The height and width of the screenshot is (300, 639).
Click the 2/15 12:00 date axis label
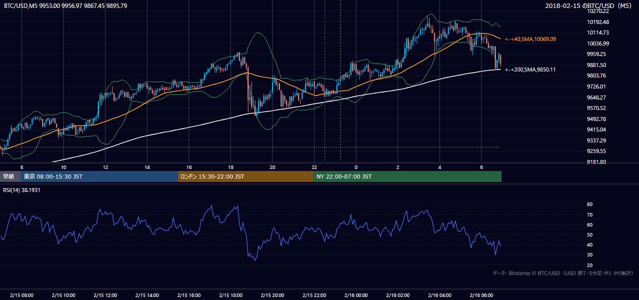pyautogui.click(x=105, y=295)
